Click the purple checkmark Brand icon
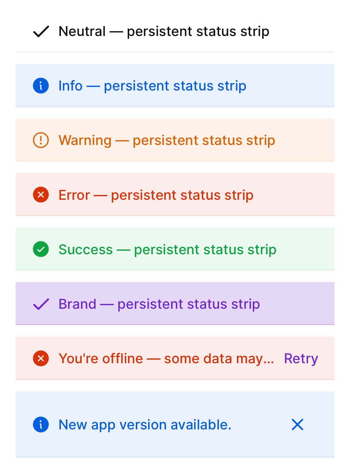350x467 pixels. click(41, 304)
